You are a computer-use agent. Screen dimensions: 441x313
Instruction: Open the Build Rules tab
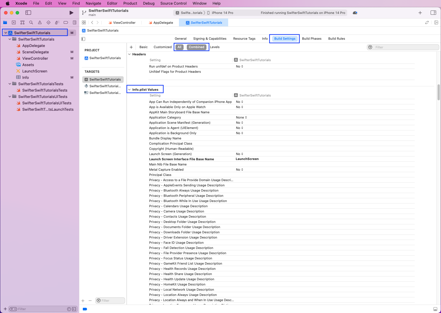337,39
